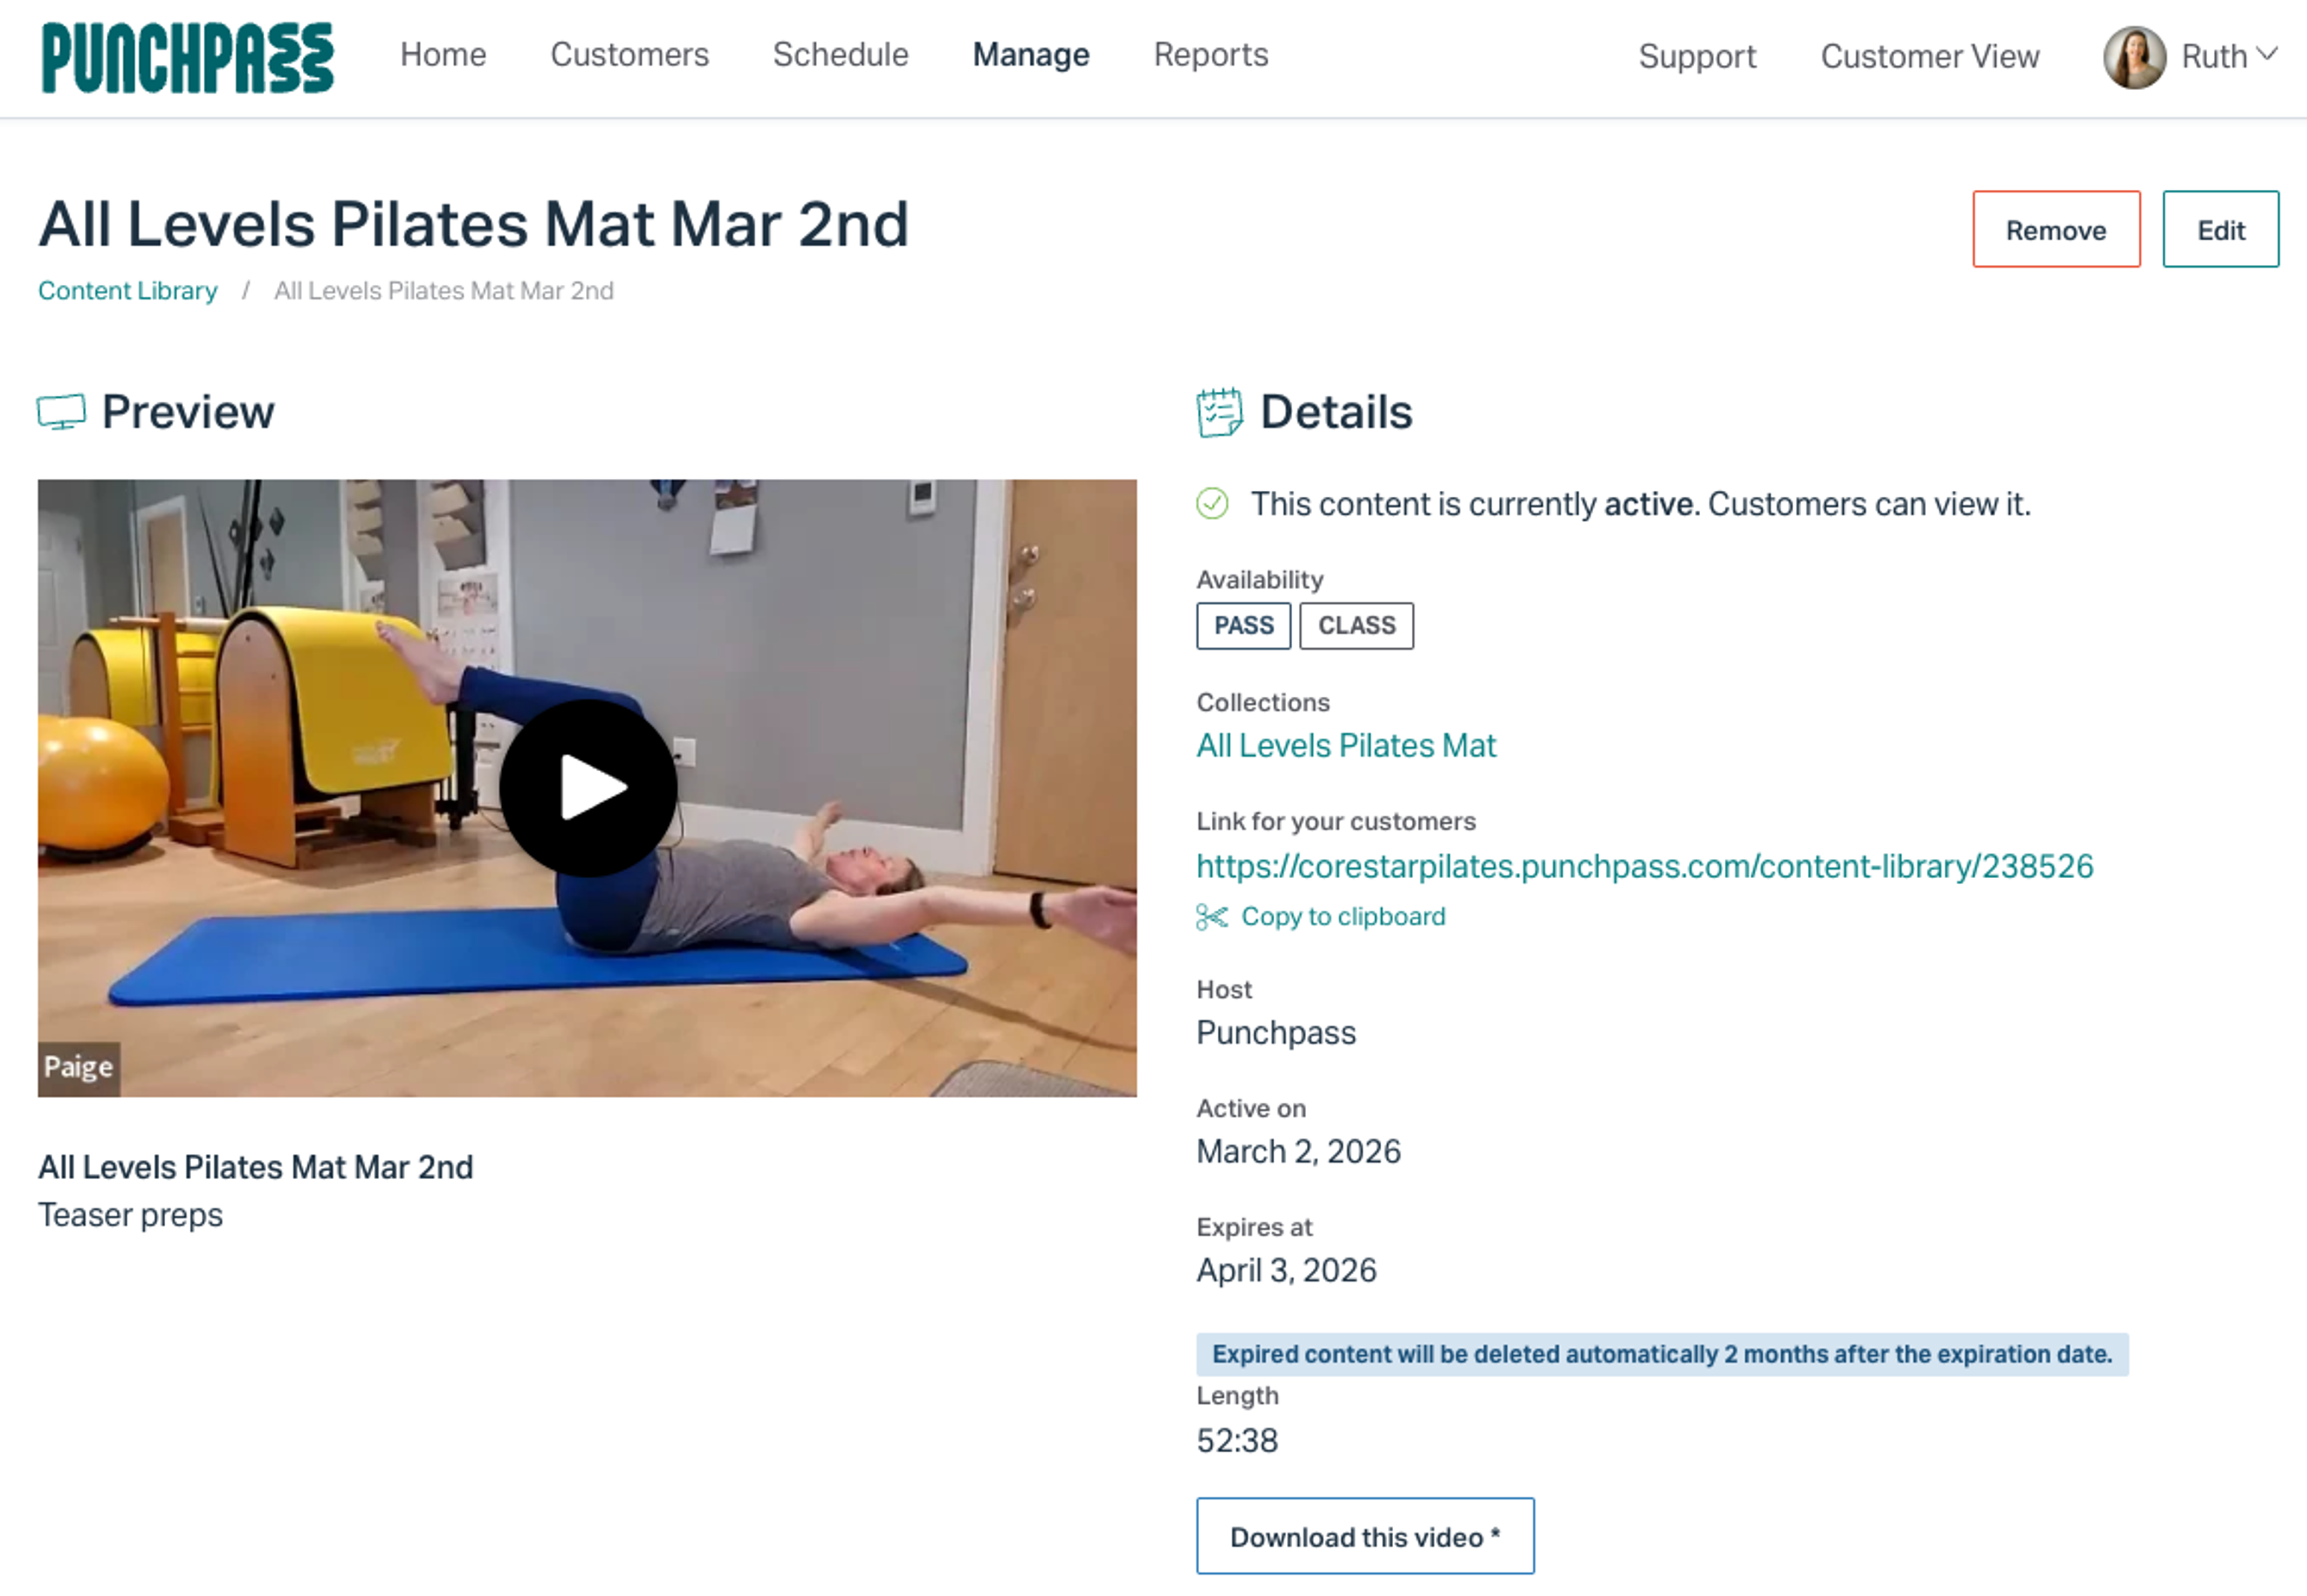Click the Remove button
2307x1596 pixels.
point(2056,229)
